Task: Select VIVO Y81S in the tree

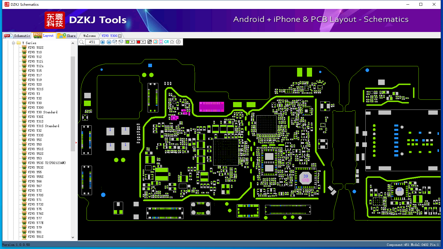Action: pos(35,237)
